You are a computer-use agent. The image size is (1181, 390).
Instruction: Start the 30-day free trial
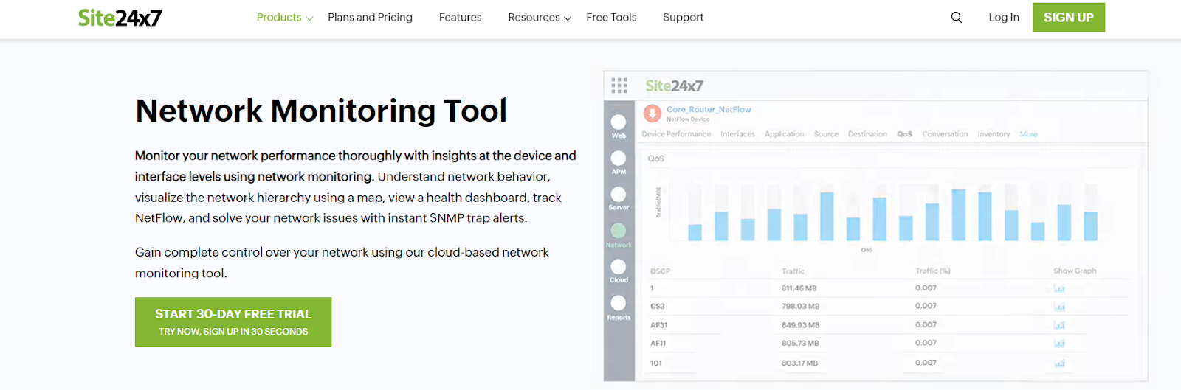tap(233, 321)
